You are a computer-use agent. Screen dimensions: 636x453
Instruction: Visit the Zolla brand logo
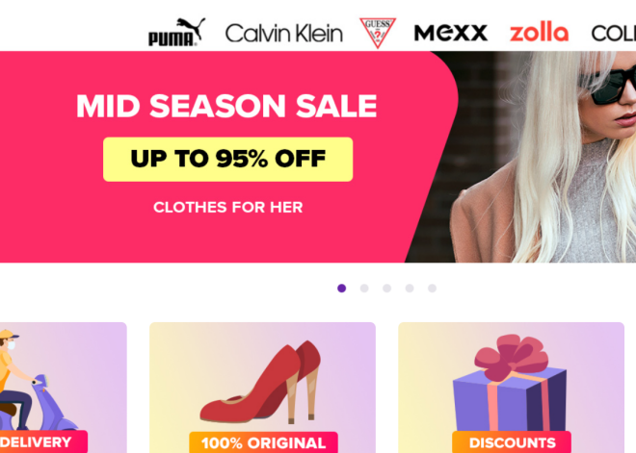tap(539, 32)
